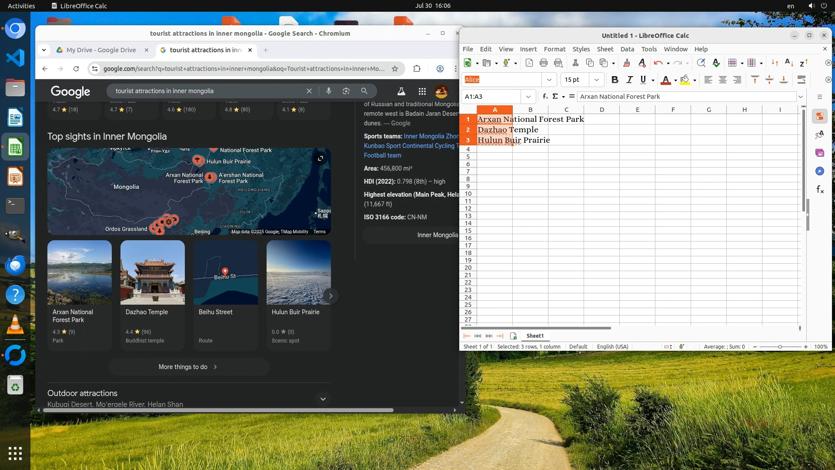Toggle Underline formatting in Calc
835x470 pixels.
(643, 80)
